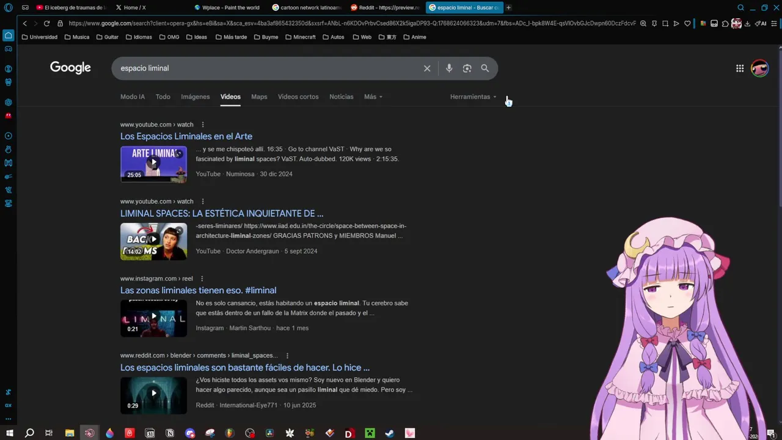Switch to the Imágenes tab

point(195,97)
